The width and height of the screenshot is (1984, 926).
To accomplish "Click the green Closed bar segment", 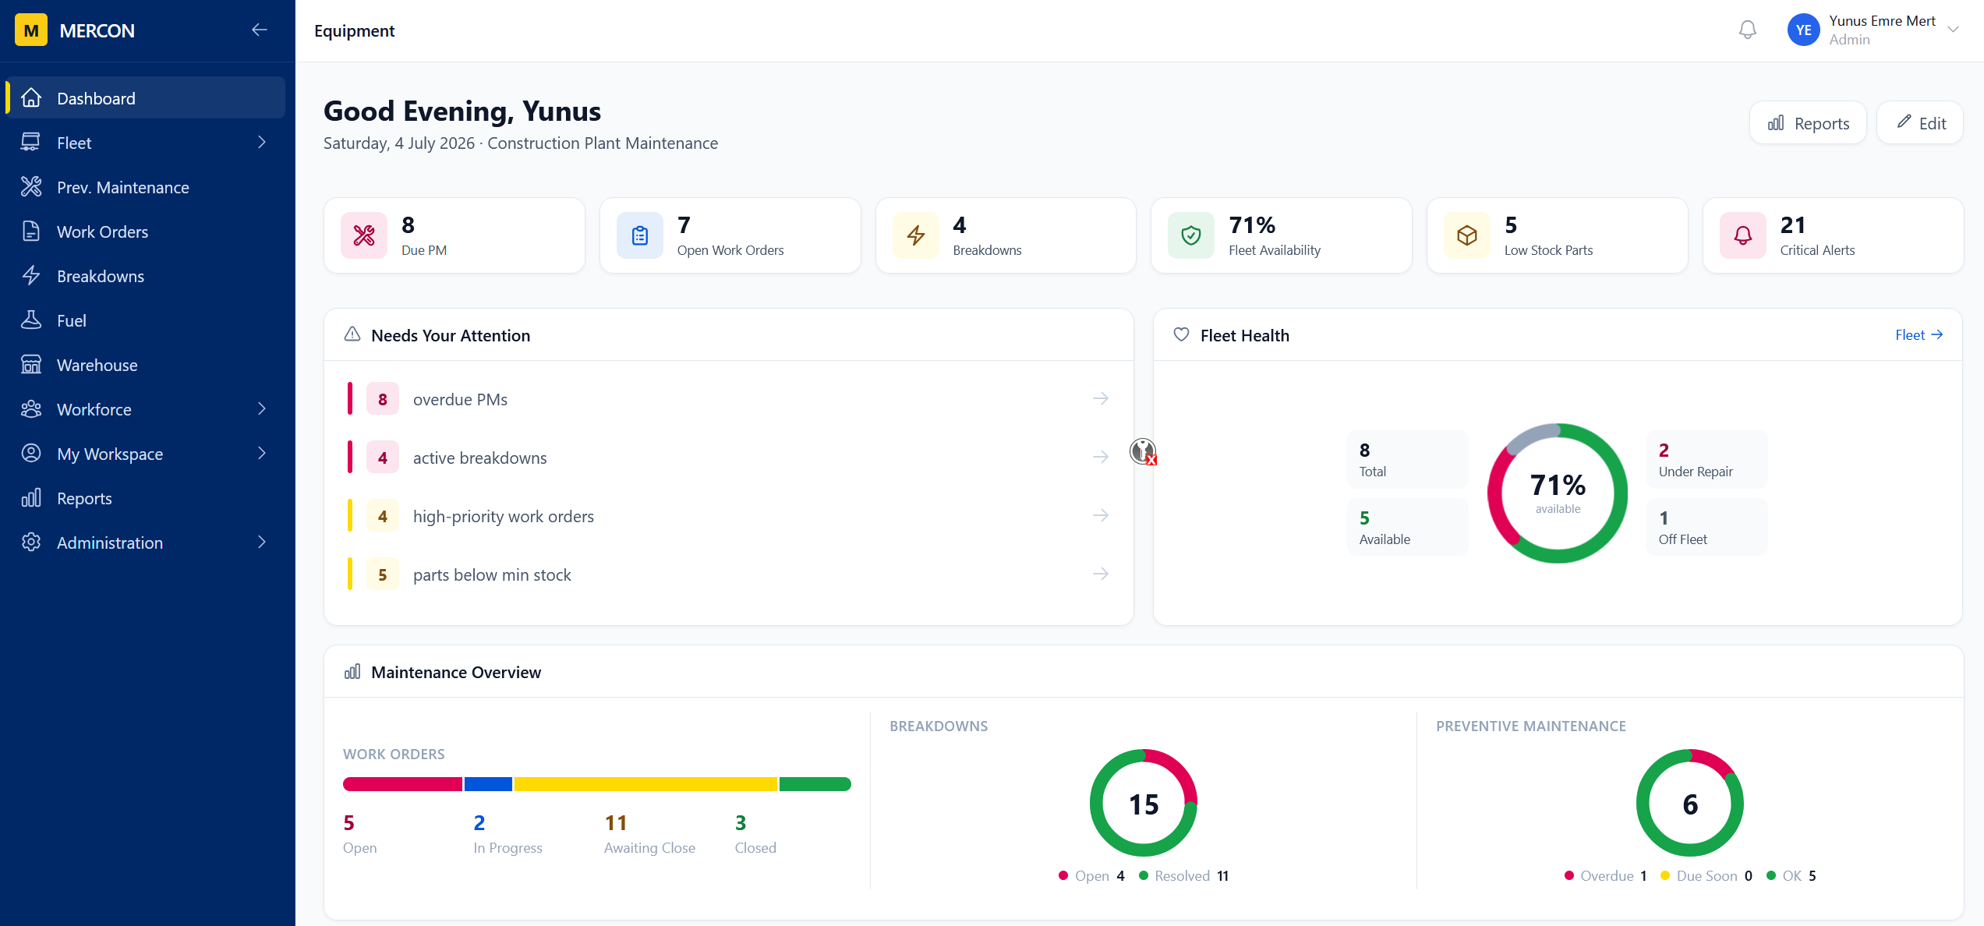I will point(815,784).
